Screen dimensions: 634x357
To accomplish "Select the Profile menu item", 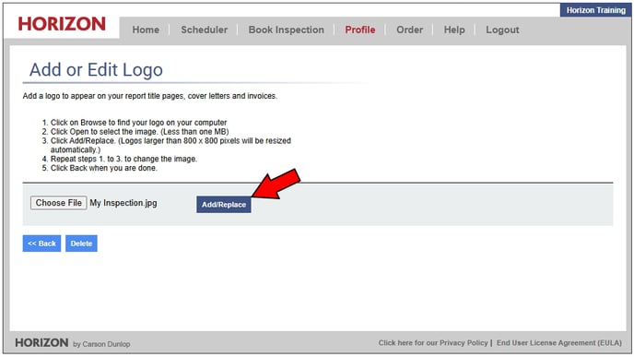I will 360,30.
